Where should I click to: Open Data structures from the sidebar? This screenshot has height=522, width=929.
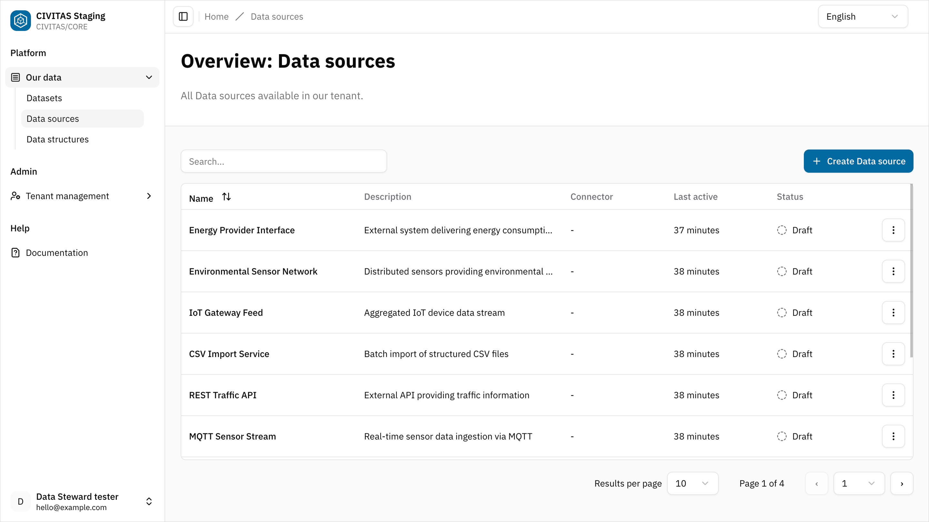point(57,139)
